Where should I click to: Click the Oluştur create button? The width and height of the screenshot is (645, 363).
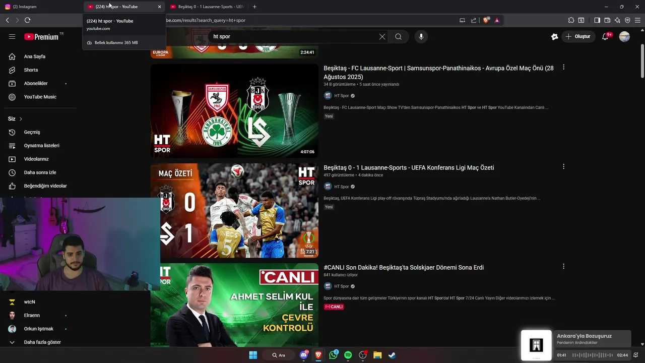tap(578, 36)
